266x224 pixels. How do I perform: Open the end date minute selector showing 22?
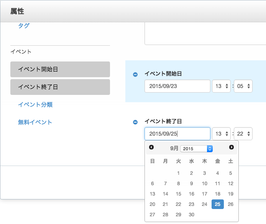(x=243, y=134)
